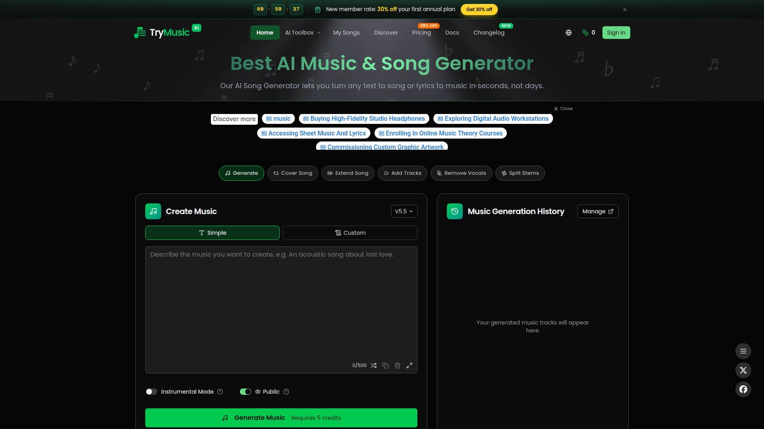The height and width of the screenshot is (429, 764).
Task: Open the V5.5 model version dropdown
Action: (404, 211)
